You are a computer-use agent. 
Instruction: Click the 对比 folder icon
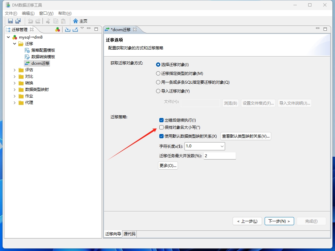(x=21, y=76)
